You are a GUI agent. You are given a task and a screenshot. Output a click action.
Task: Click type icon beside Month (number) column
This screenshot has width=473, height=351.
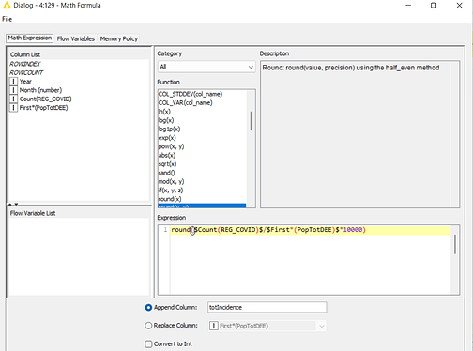click(13, 90)
